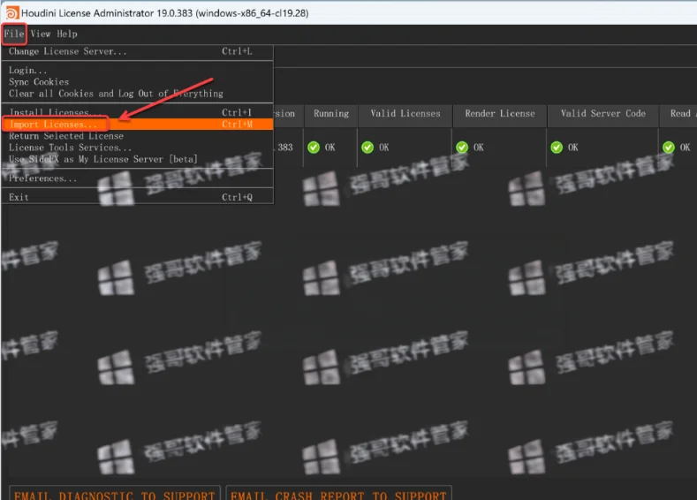The image size is (697, 500).
Task: Click Import Licenses... menu entry
Action: pyautogui.click(x=137, y=124)
